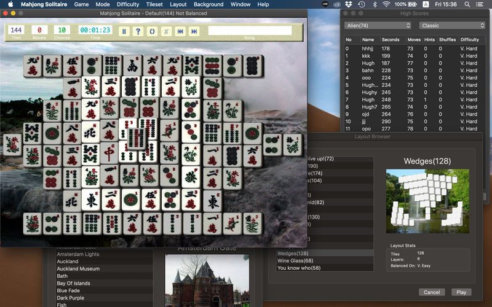Select the green 發 dragon tile

191,177
